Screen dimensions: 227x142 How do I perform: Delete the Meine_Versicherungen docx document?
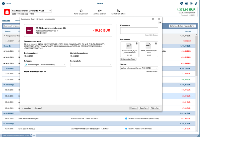coord(156,43)
